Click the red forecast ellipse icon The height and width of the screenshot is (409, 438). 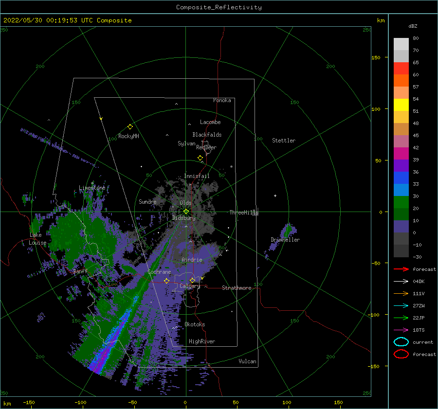401,354
